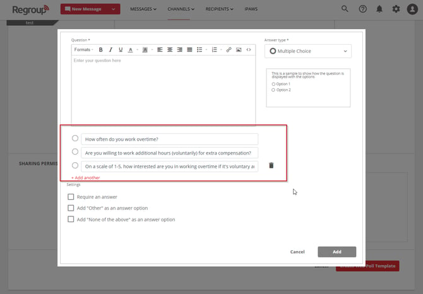423x294 pixels.
Task: Justify the question text
Action: pyautogui.click(x=189, y=50)
